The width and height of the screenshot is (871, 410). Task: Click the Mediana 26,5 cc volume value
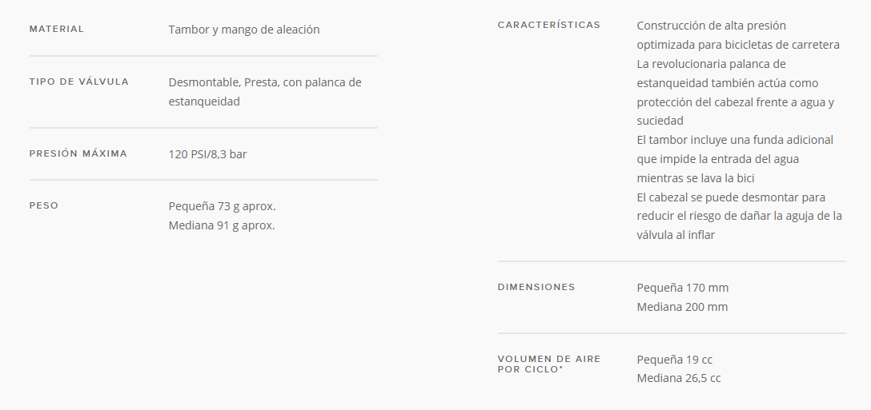tap(679, 378)
